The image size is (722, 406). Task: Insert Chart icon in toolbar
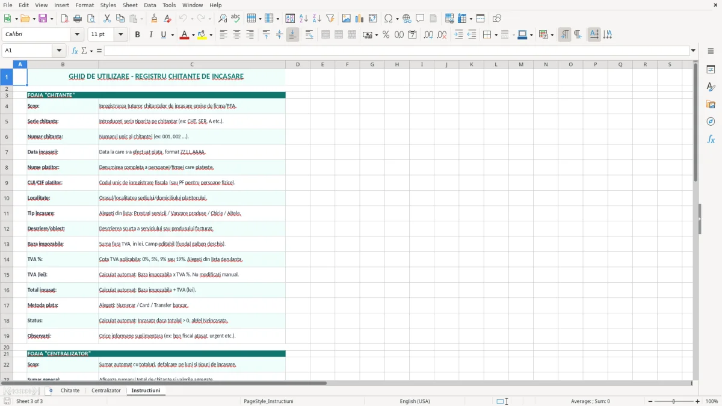pyautogui.click(x=360, y=19)
